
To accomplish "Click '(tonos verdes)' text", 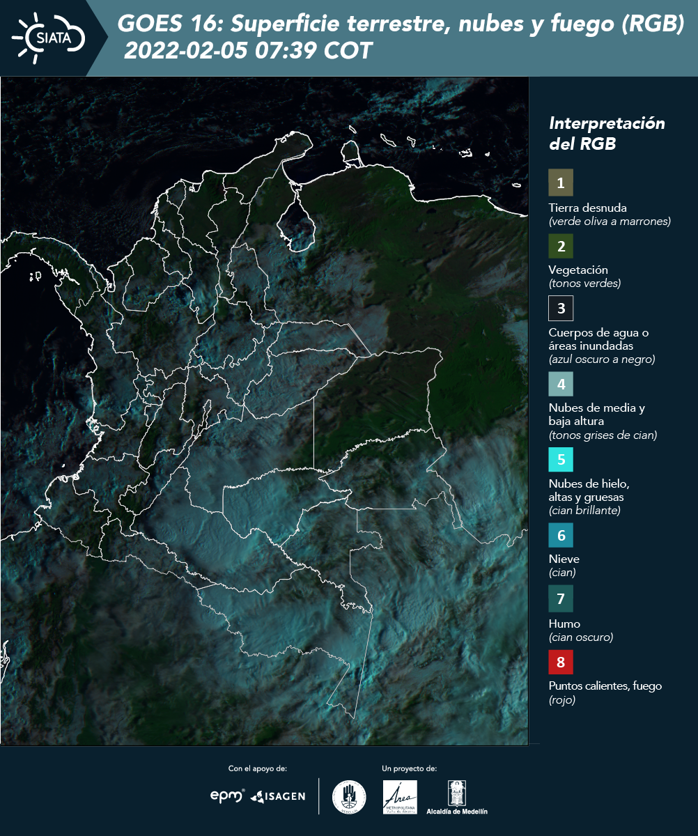I will tap(584, 284).
